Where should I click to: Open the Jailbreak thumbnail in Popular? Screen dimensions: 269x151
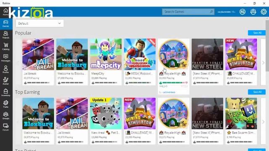pos(38,54)
